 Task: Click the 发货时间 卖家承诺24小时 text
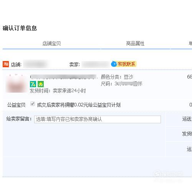coord(58,91)
